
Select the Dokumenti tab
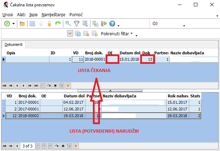(14, 44)
